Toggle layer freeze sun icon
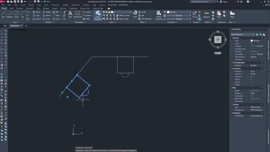This screenshot has height=152, width=270. point(107,12)
